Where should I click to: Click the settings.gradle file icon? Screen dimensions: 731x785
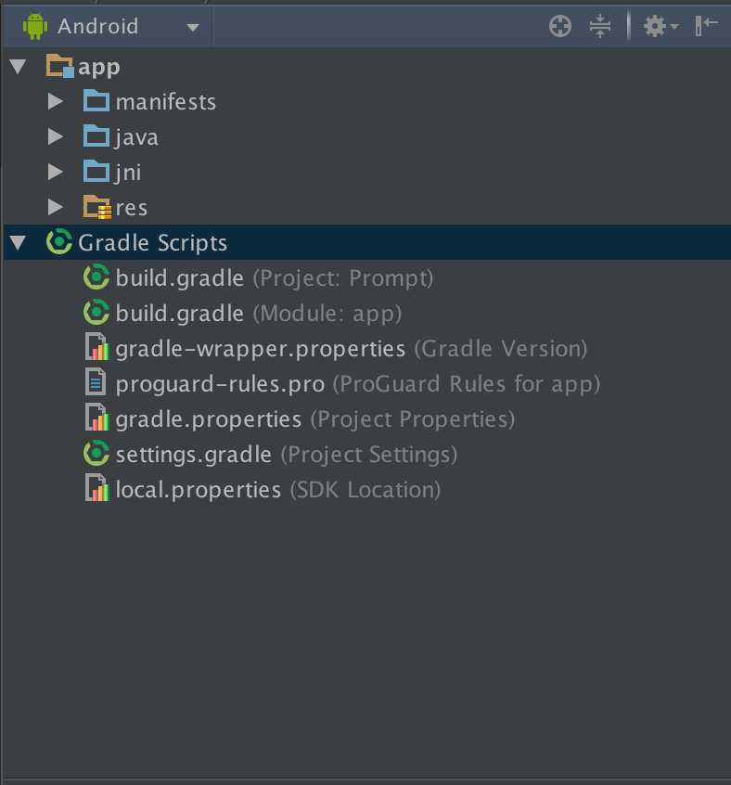(x=96, y=454)
